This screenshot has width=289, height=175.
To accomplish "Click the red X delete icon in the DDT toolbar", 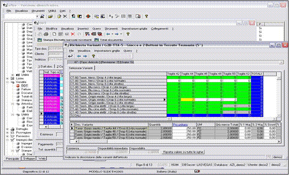I will coord(73,34).
